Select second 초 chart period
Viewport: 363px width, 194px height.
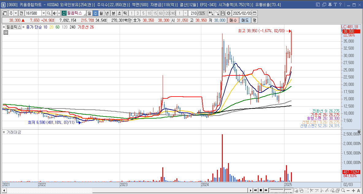tap(119, 13)
